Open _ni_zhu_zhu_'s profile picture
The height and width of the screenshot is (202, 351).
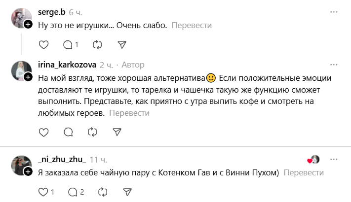[21, 165]
